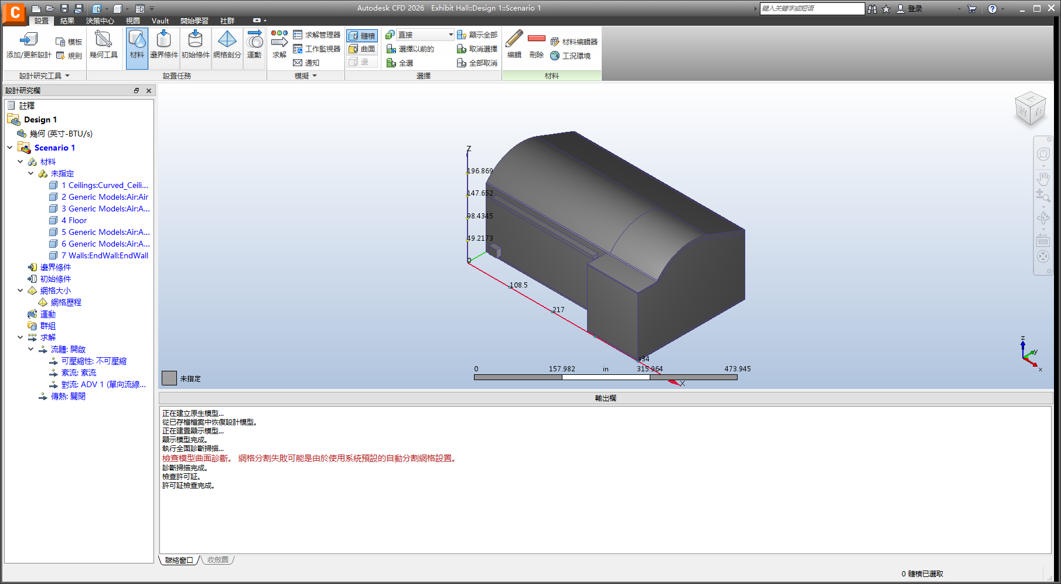Toggle 體積 volume selection mode

[x=362, y=36]
